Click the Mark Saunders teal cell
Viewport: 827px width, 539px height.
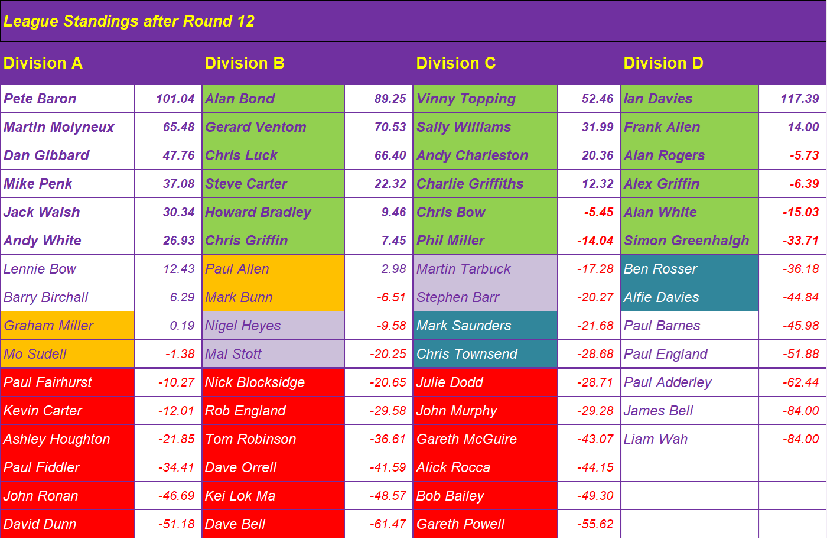pos(486,326)
